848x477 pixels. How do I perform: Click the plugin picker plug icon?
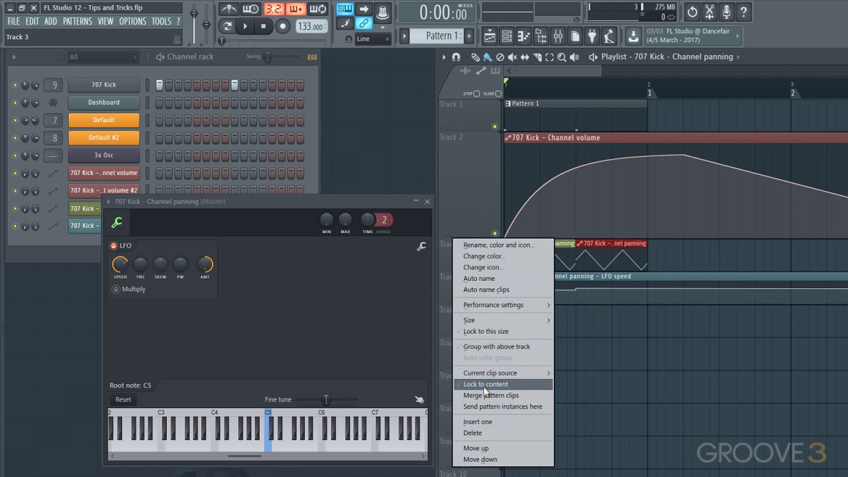592,36
